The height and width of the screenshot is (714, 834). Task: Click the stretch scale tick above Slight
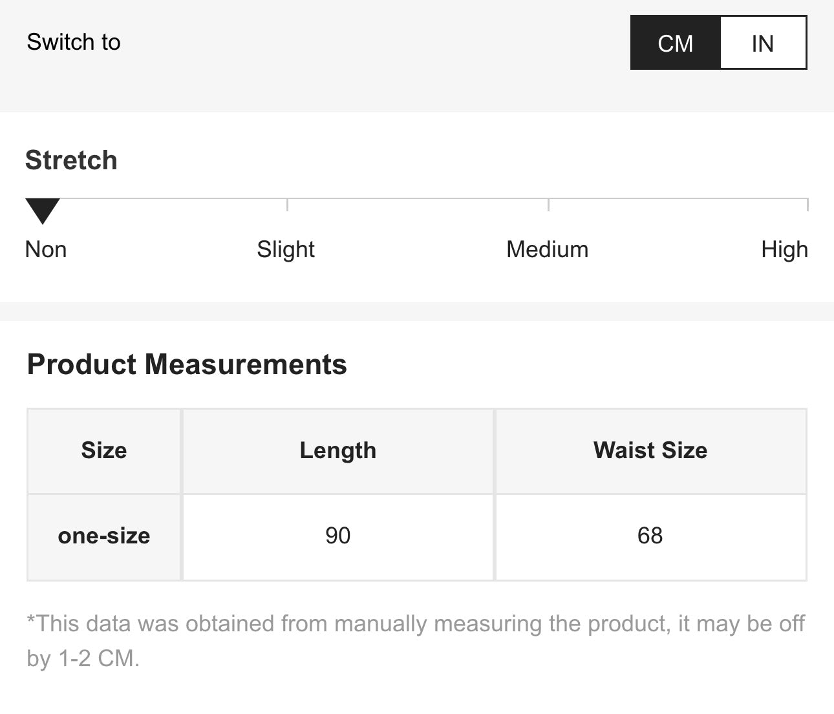click(287, 204)
